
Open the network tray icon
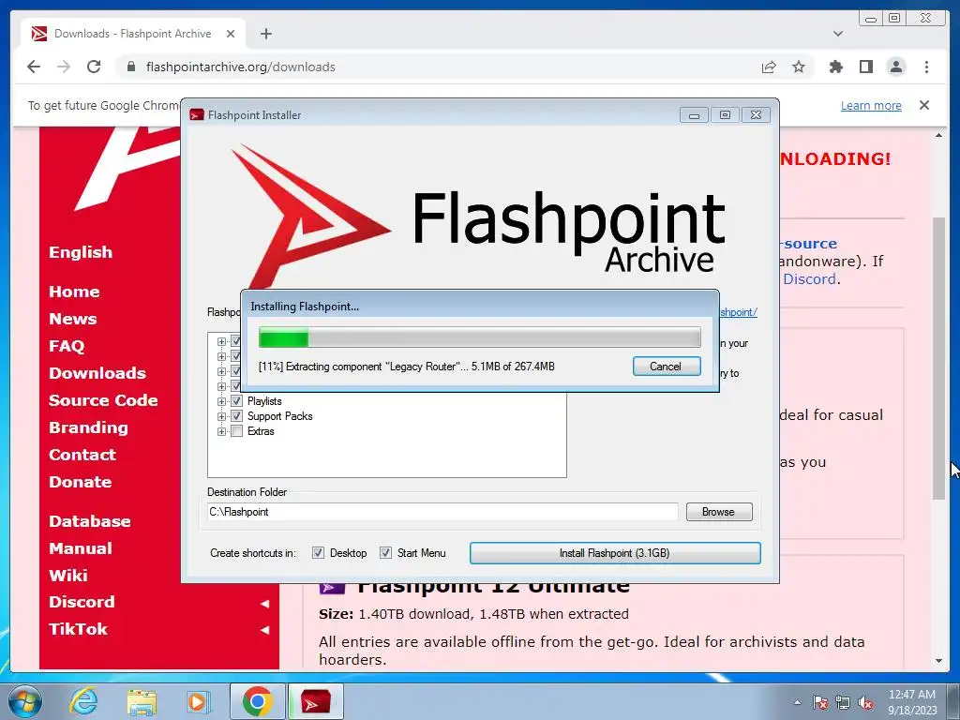(843, 702)
